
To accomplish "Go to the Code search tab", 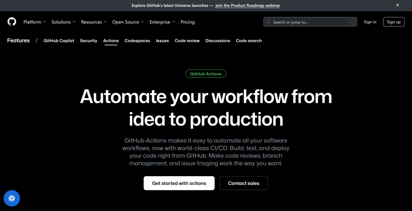I will pyautogui.click(x=249, y=41).
